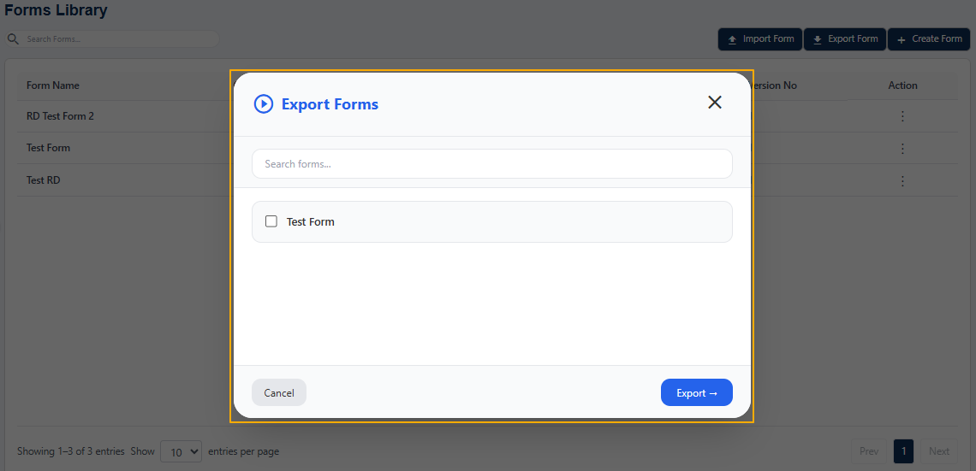Click the Next pagination button
The width and height of the screenshot is (976, 471).
click(938, 451)
